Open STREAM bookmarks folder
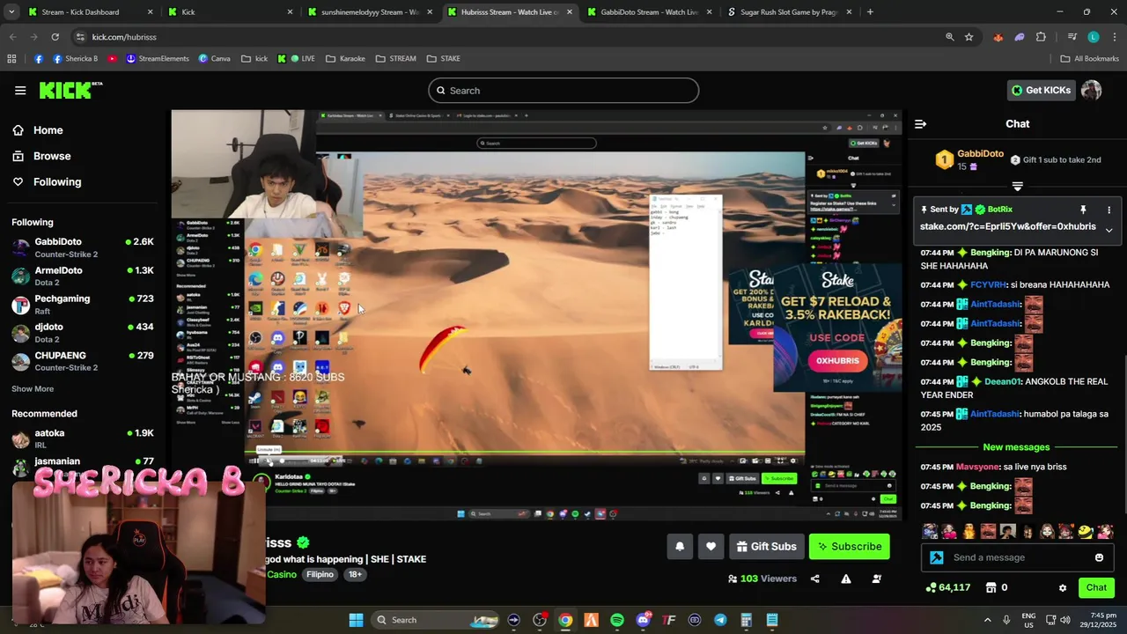 (x=395, y=59)
